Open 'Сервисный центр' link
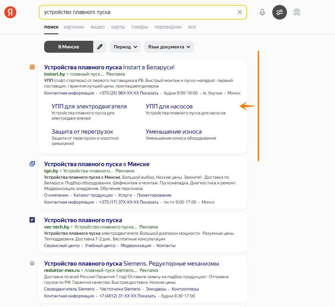 click(x=62, y=246)
